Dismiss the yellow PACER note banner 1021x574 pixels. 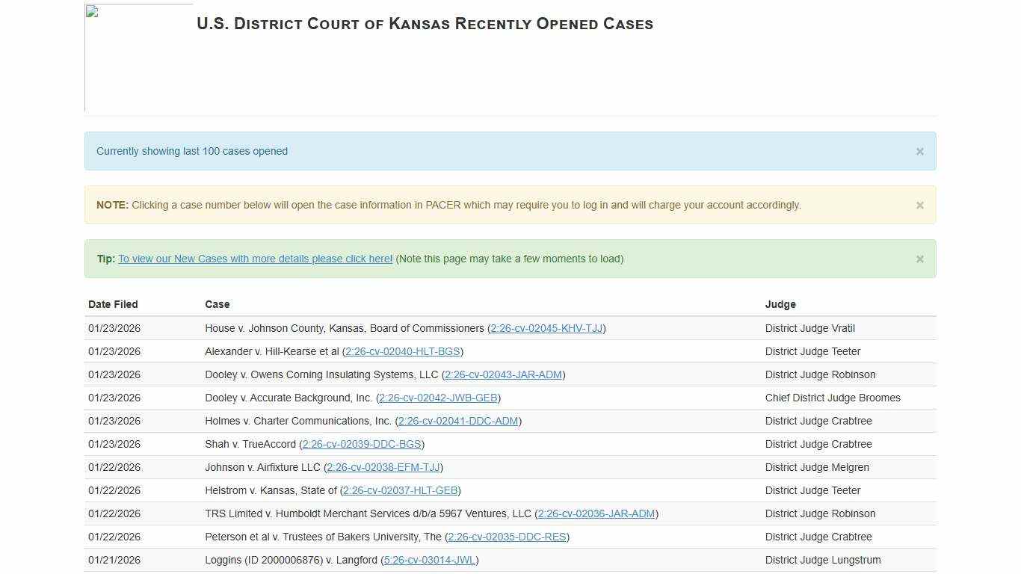[919, 205]
